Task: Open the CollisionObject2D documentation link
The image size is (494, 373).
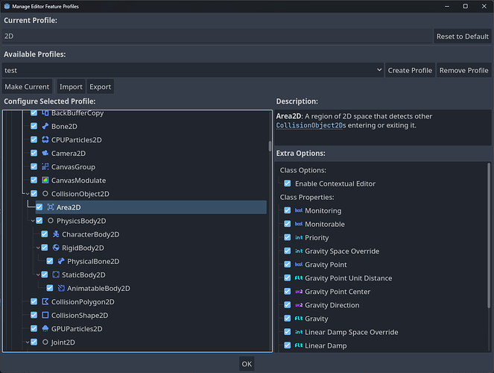Action: pyautogui.click(x=309, y=125)
